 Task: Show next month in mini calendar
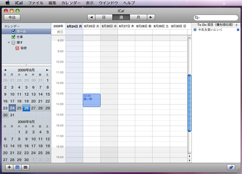(x=47, y=70)
